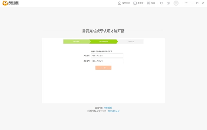Select step 2 填写身份信息
207x130 pixels.
point(103,42)
